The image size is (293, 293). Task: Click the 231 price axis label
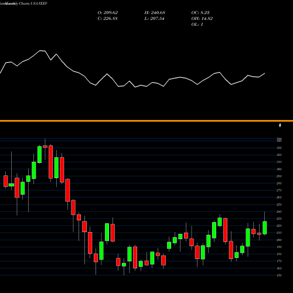pyautogui.click(x=279, y=219)
